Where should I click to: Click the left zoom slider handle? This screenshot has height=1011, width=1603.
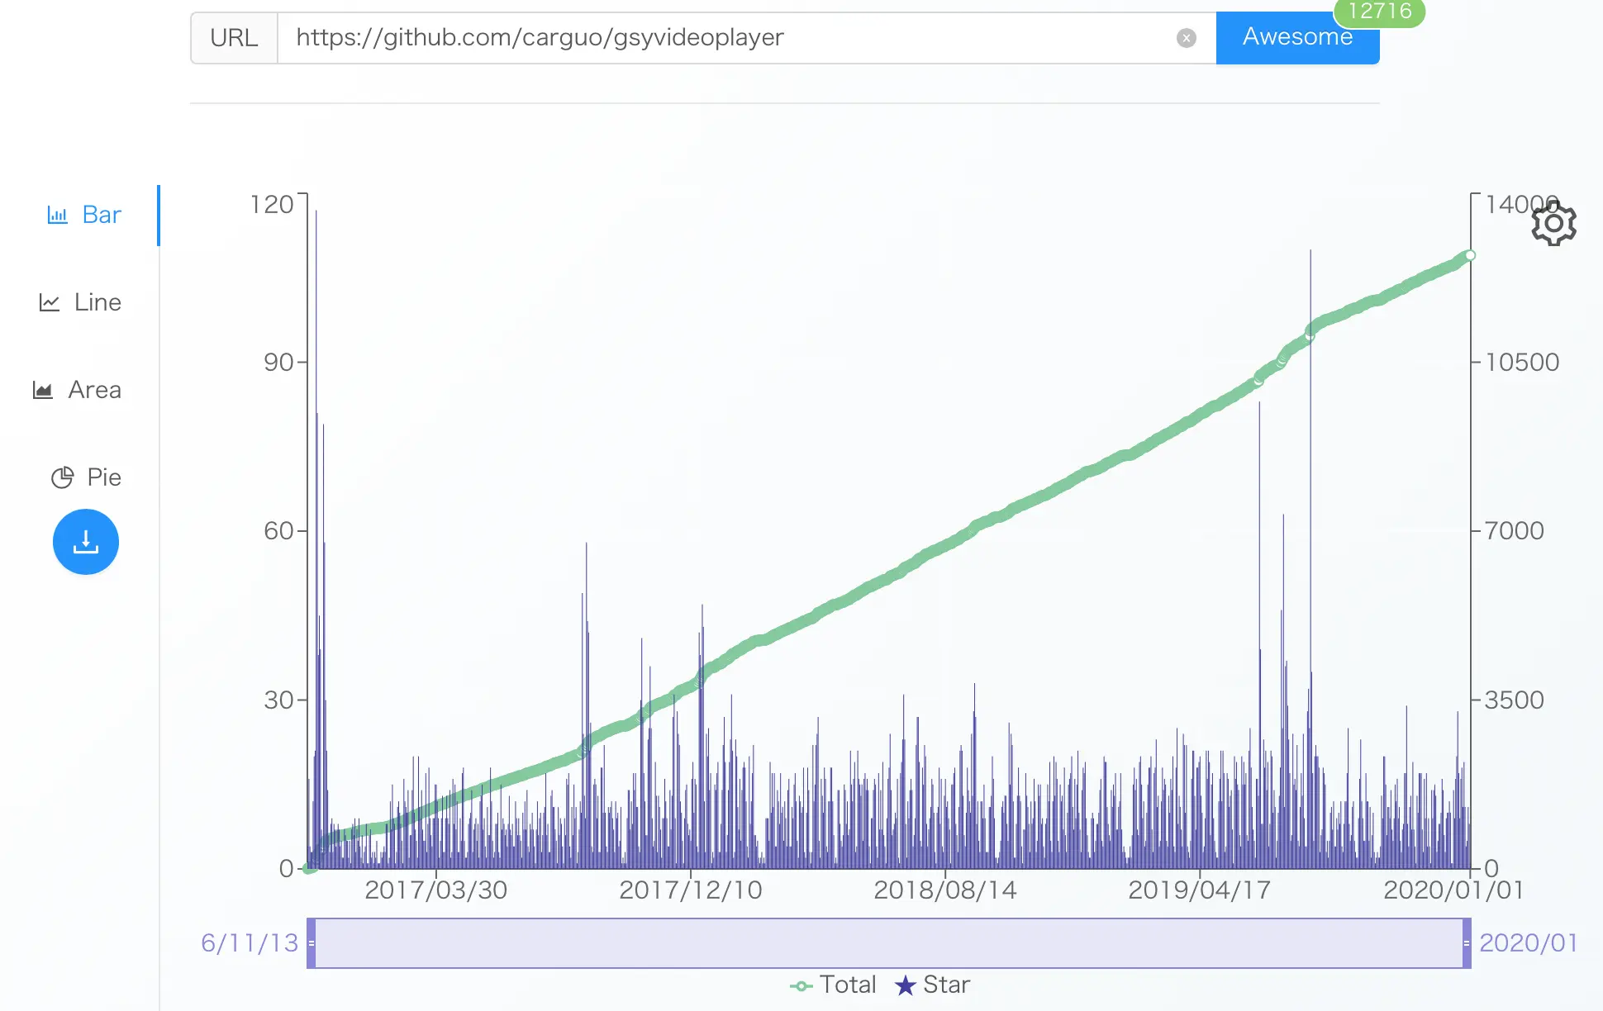click(x=312, y=942)
